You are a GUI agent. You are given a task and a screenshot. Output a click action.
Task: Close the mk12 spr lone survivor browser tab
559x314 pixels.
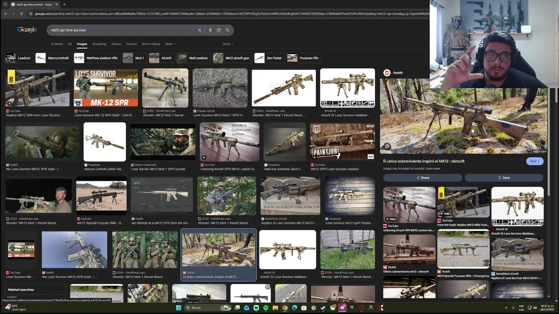[57, 4]
